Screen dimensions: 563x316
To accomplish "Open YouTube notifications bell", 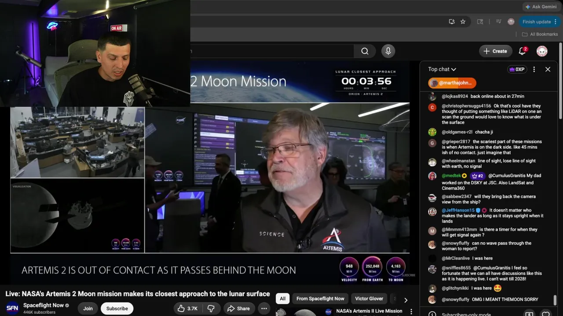I will [x=522, y=51].
